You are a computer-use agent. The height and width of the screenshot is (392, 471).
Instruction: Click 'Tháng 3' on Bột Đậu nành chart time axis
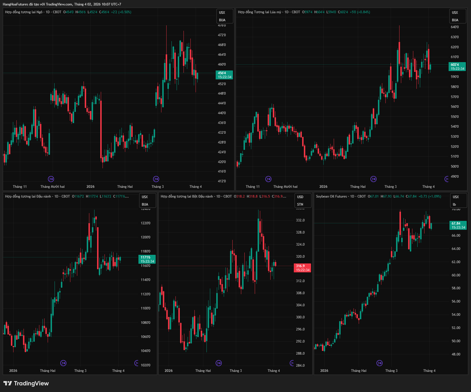[x=236, y=371]
